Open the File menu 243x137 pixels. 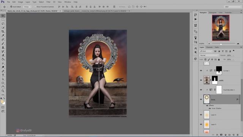click(8, 2)
